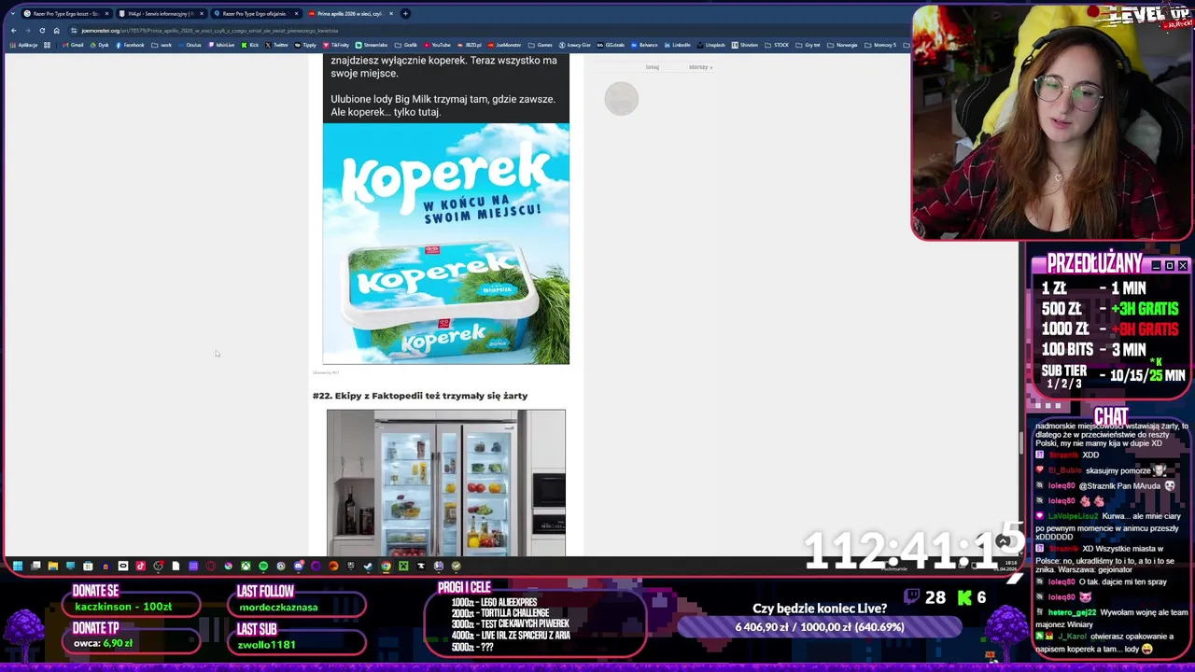Open the Dysk bookmark

coord(99,45)
